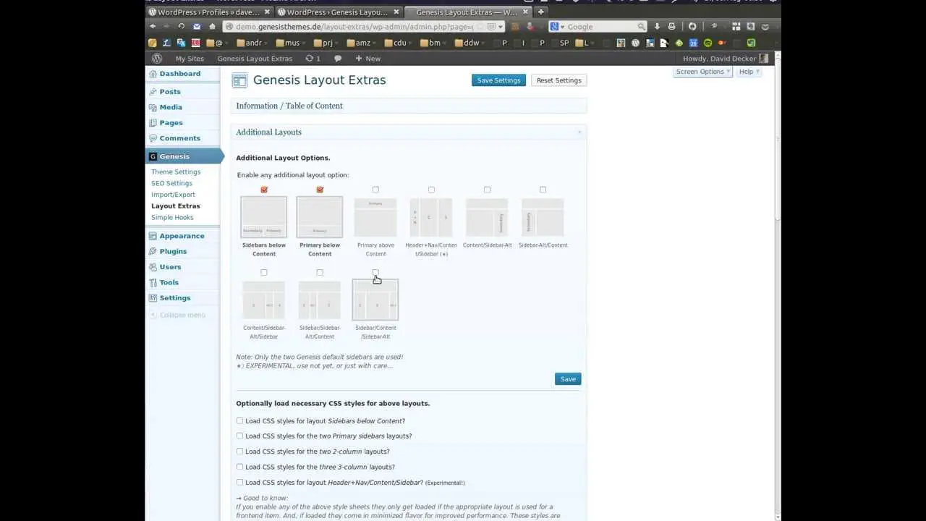Screen dimensions: 926x521
Task: Open Theme Settings submenu item
Action: [x=176, y=172]
